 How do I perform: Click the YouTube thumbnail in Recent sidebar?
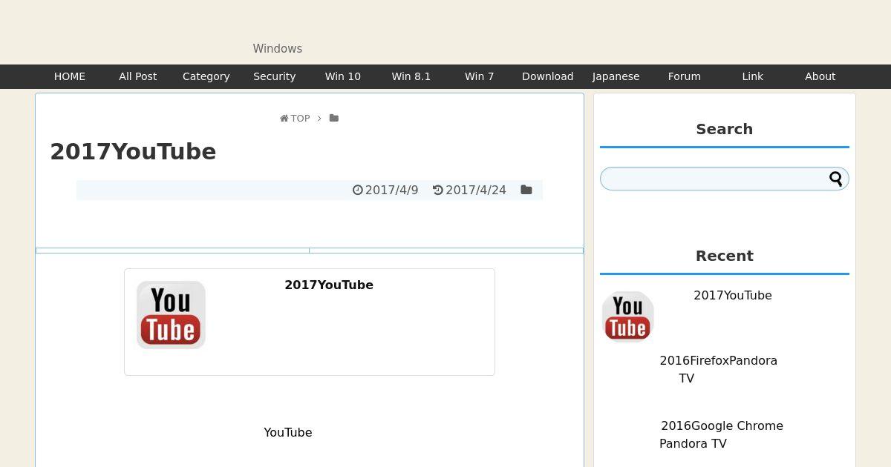pyautogui.click(x=627, y=316)
